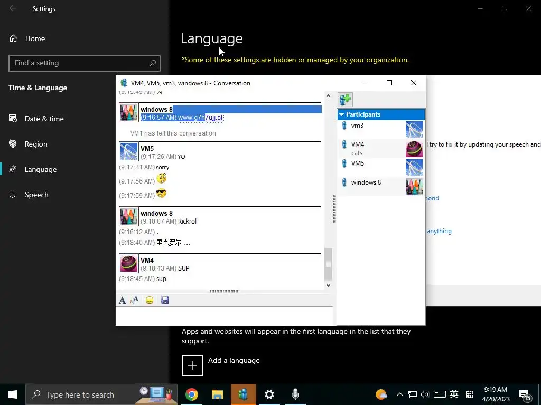The height and width of the screenshot is (405, 541).
Task: Click the Find a setting search box
Action: point(84,63)
